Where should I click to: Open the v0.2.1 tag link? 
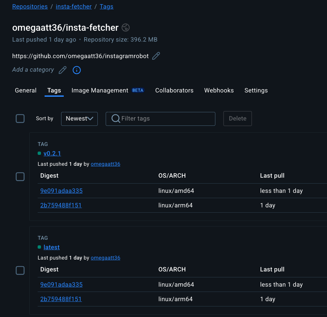click(x=52, y=154)
